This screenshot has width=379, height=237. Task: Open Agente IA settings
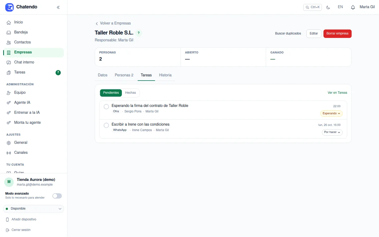[33, 103]
